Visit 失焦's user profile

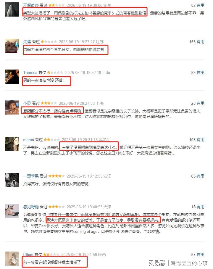(27, 42)
